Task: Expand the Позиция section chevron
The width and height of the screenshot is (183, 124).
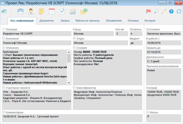Action: [x=3, y=29]
